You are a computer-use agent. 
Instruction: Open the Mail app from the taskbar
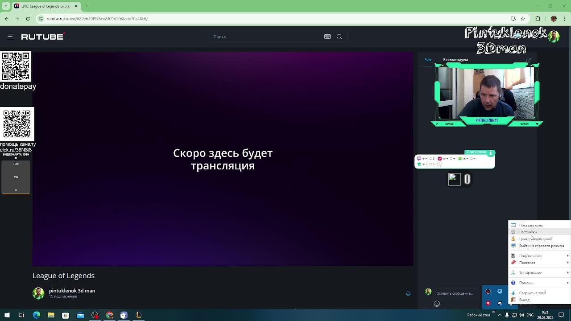(80, 315)
